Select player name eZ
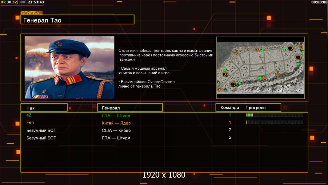The width and height of the screenshot is (328, 185). click(29, 115)
